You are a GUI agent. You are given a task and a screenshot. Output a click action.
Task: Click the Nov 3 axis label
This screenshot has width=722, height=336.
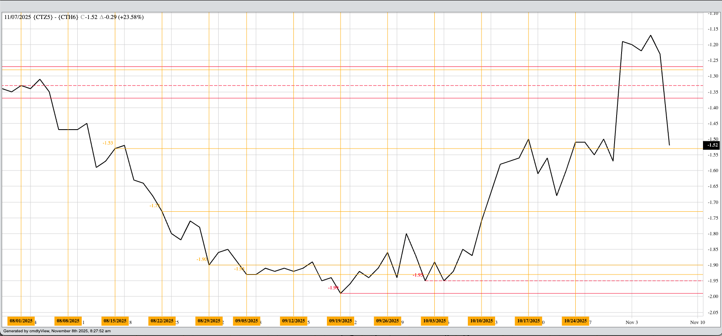click(x=631, y=322)
